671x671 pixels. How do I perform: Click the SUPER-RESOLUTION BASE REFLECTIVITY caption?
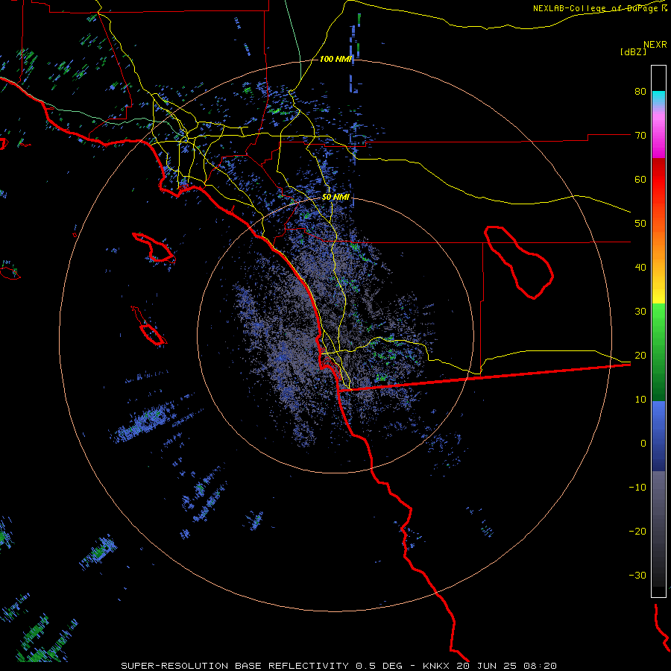tap(235, 666)
